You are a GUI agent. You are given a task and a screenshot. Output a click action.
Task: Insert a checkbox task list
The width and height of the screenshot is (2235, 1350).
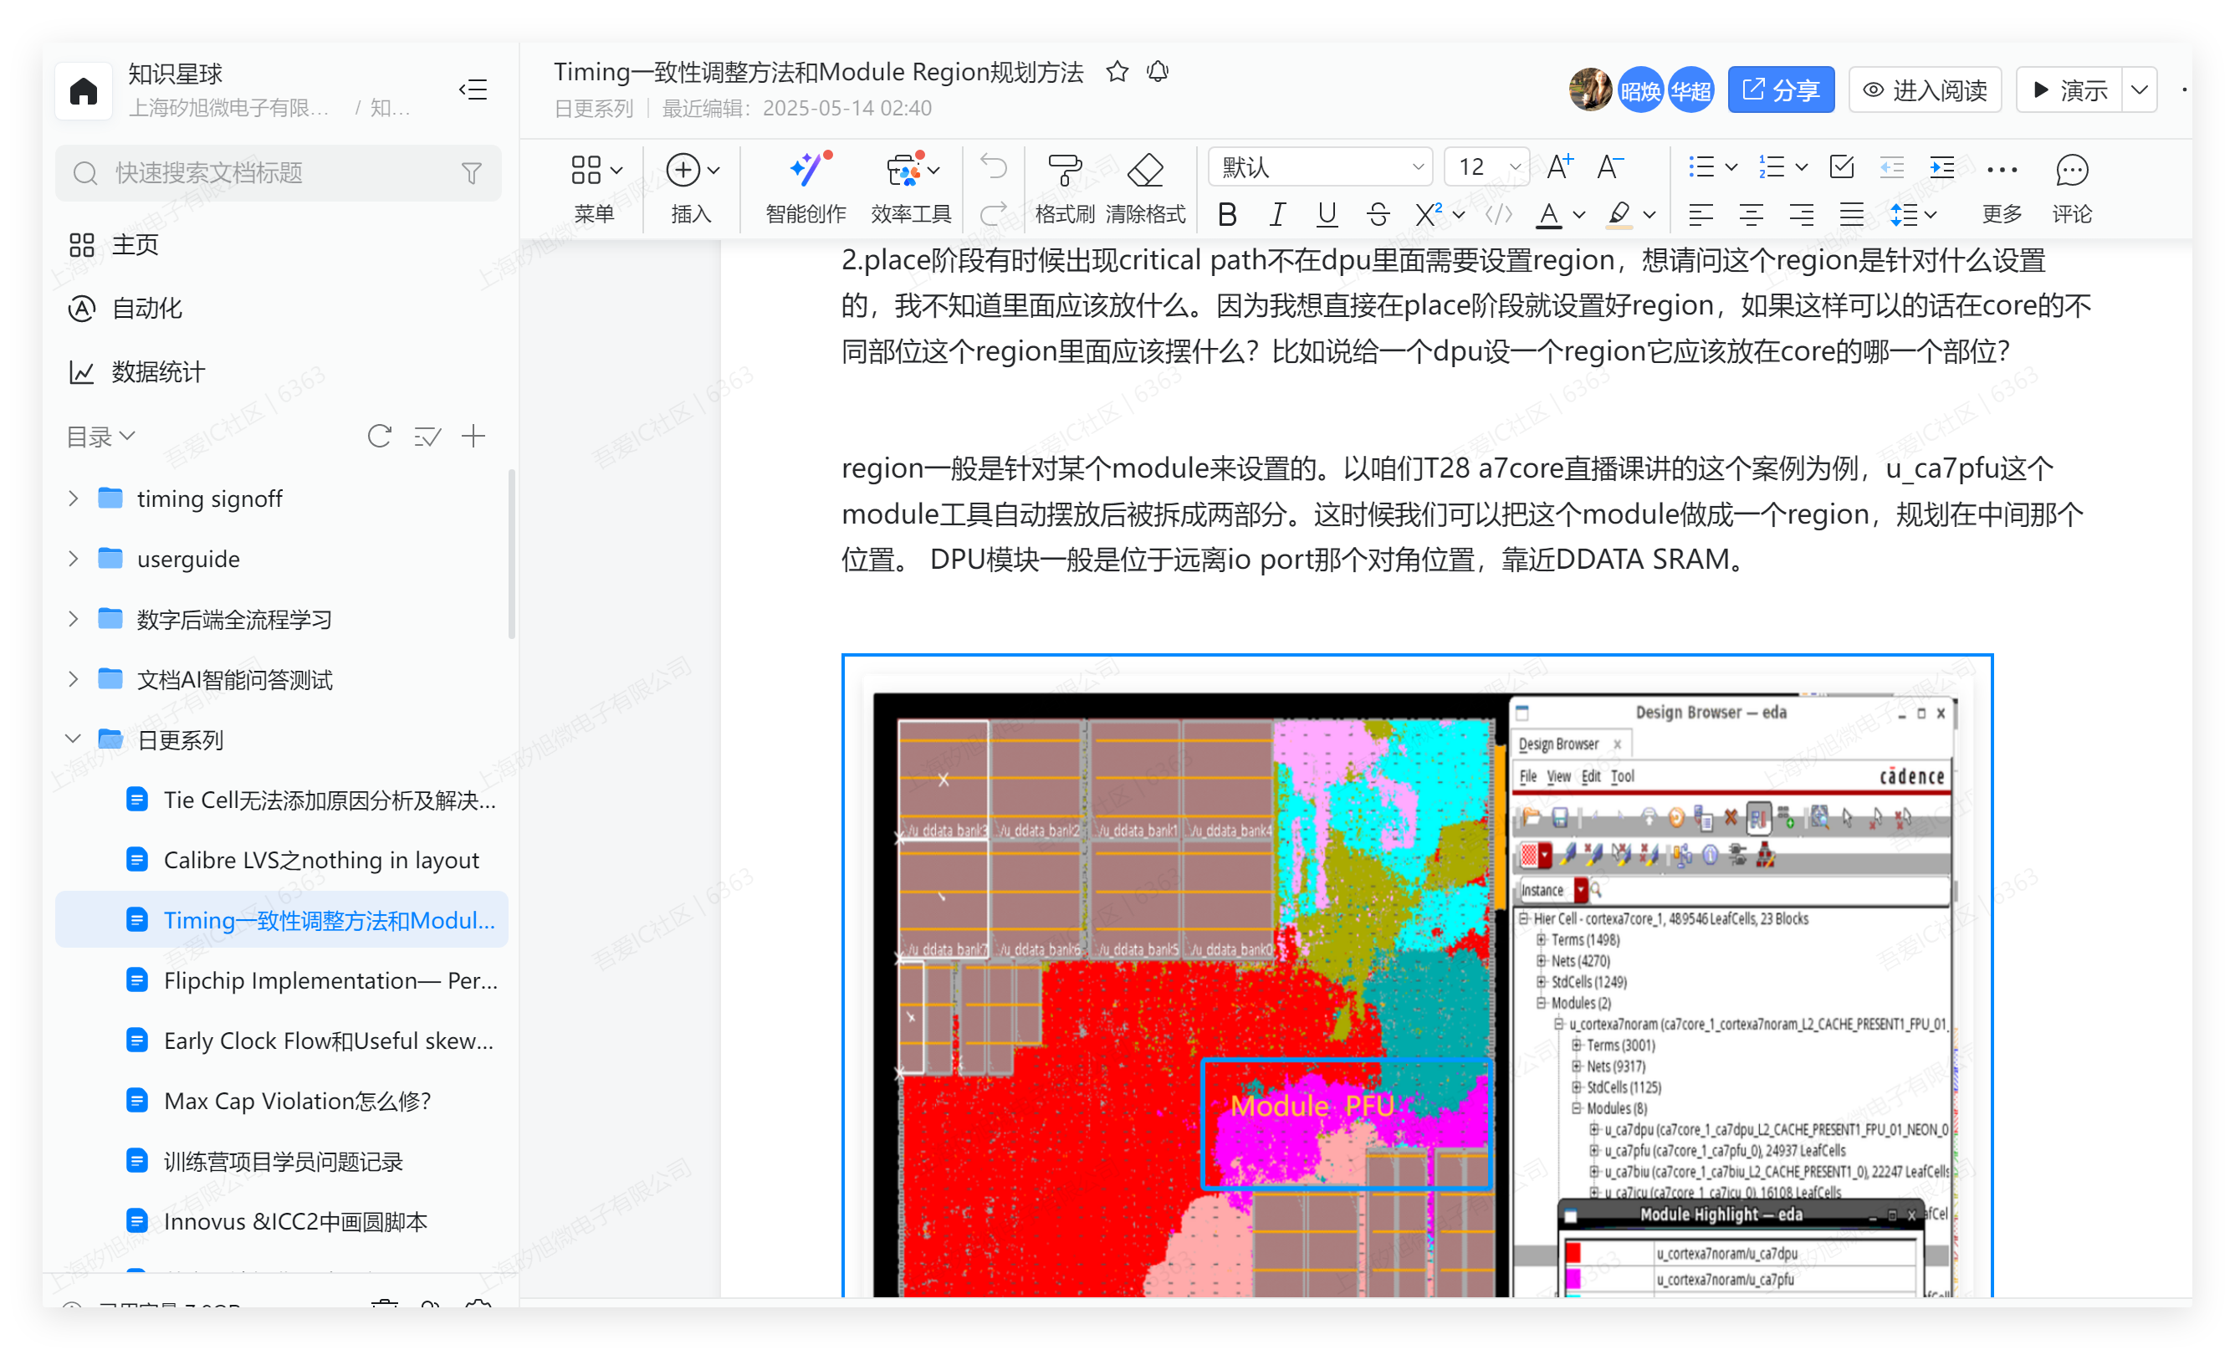pos(1841,167)
